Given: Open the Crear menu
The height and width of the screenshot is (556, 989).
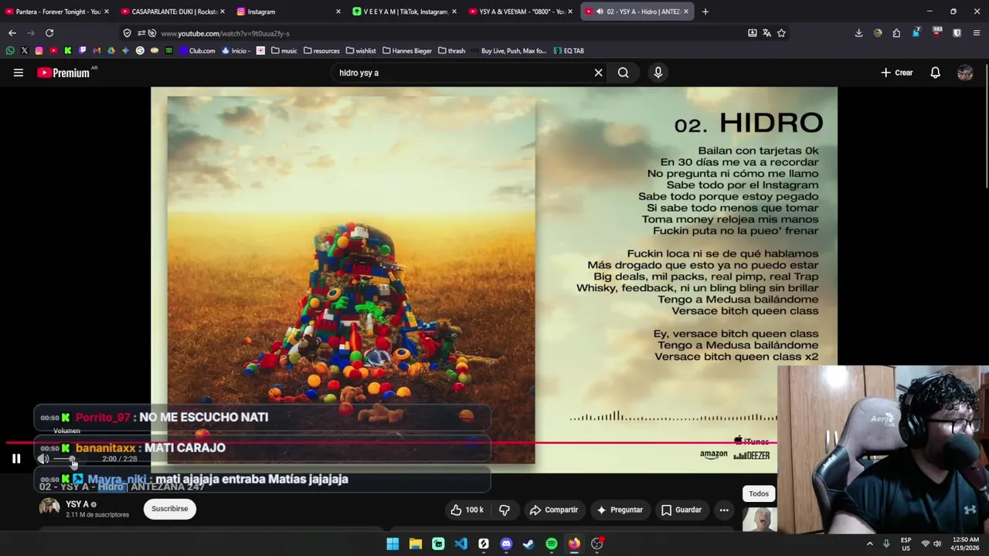Looking at the screenshot, I should [897, 73].
